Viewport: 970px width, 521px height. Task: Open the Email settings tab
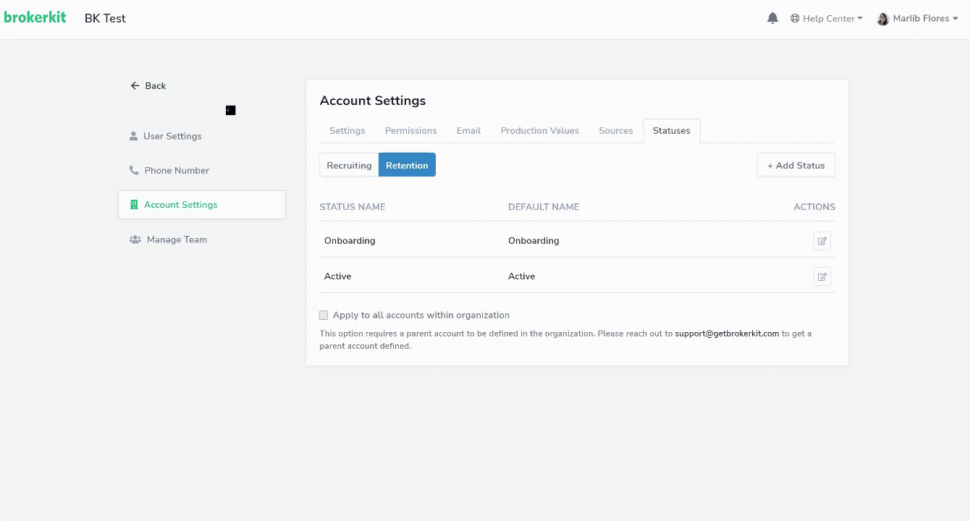click(468, 130)
